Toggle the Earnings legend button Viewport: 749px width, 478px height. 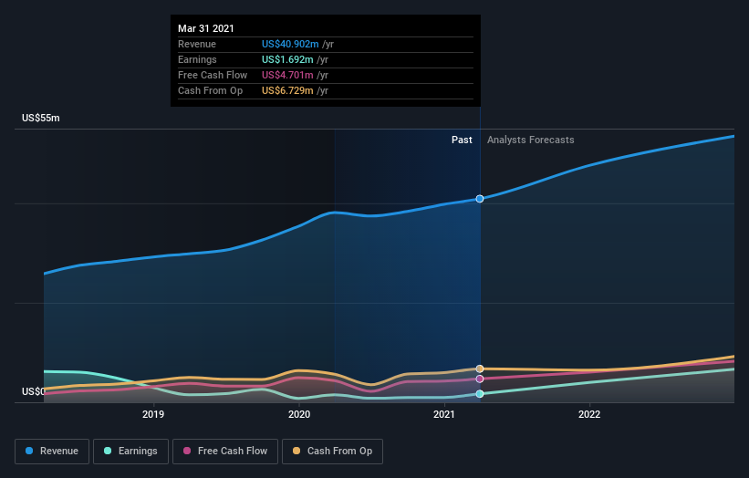coord(130,452)
